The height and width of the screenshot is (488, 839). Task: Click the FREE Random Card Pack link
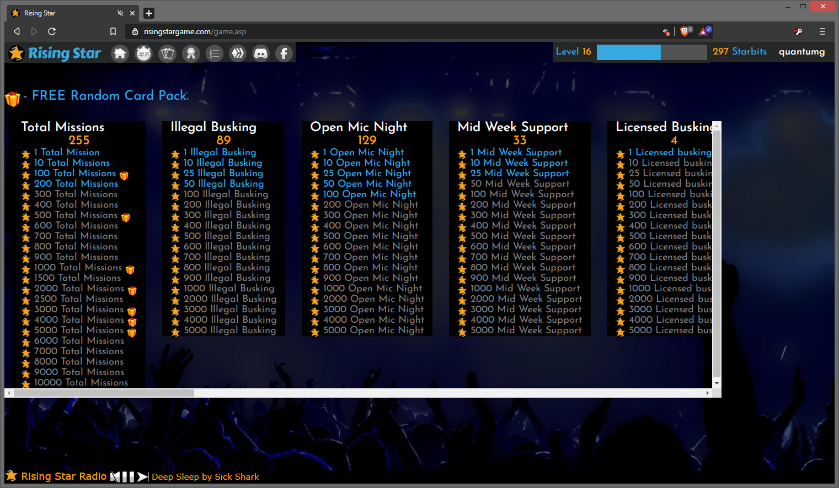(x=110, y=95)
